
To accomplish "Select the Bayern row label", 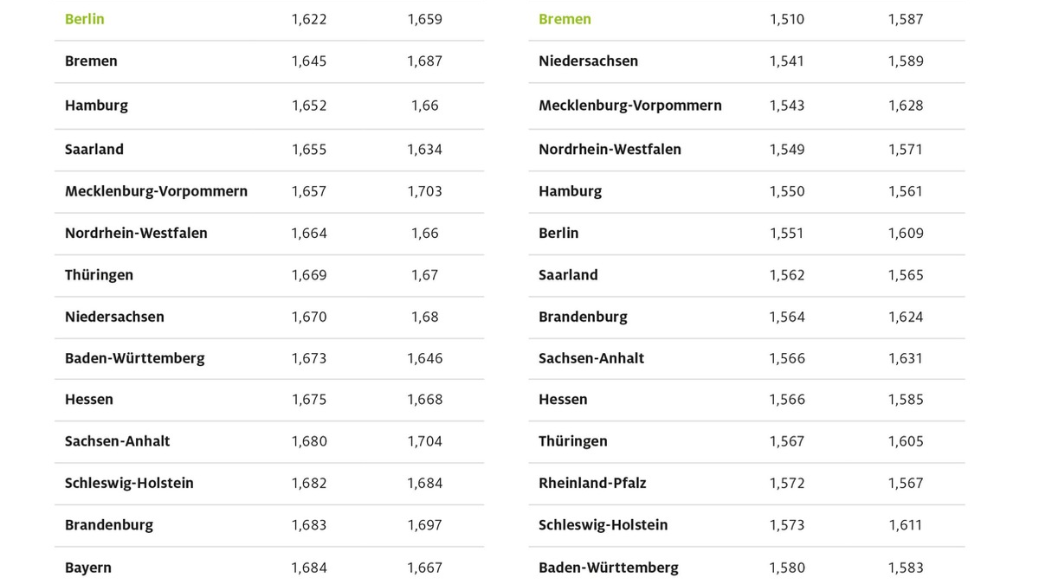I will [88, 568].
